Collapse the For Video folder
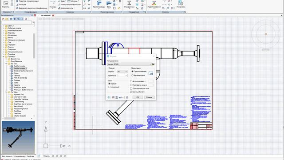Screen dimensions: 284x160 tap(6, 92)
